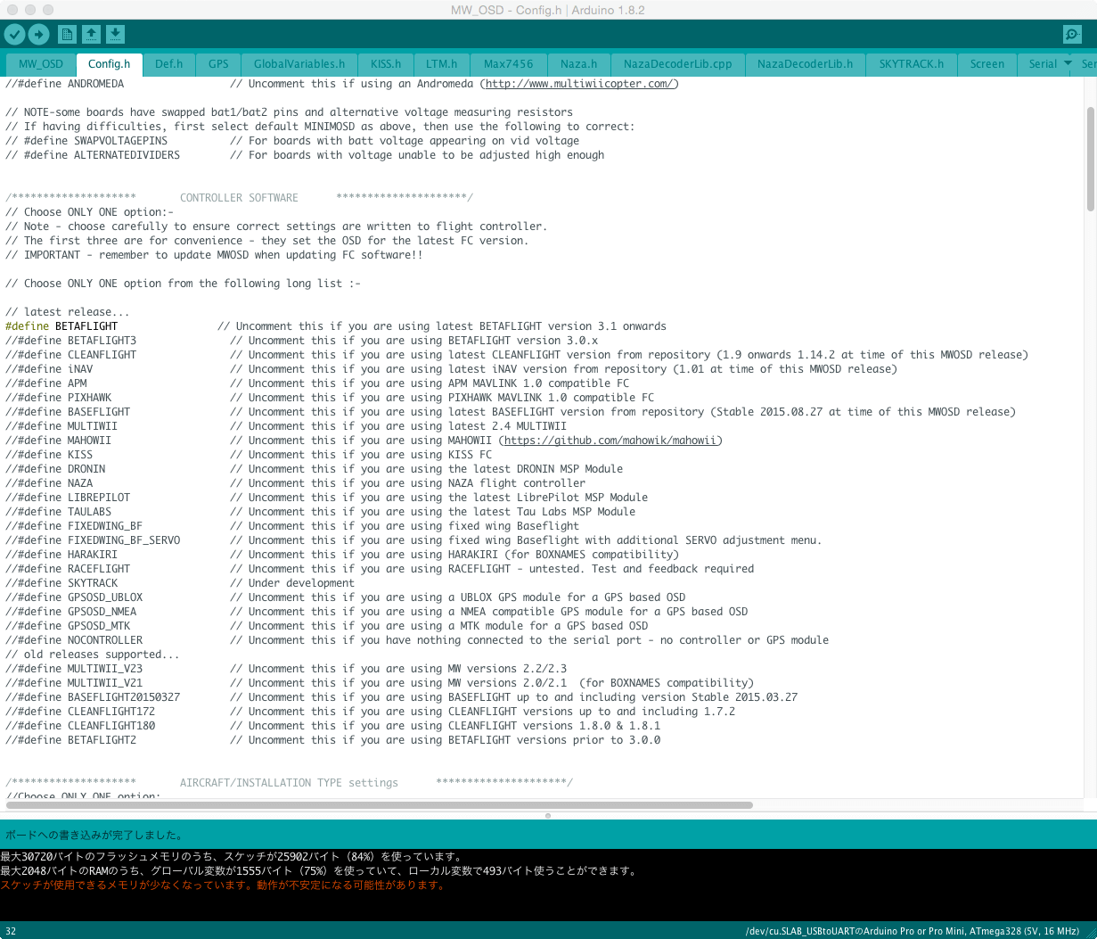
Task: Click the '//#define MULTIWII_V21' line
Action: (379, 683)
